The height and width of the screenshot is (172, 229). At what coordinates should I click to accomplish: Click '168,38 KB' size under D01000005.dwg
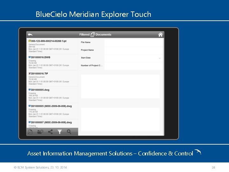[33, 96]
